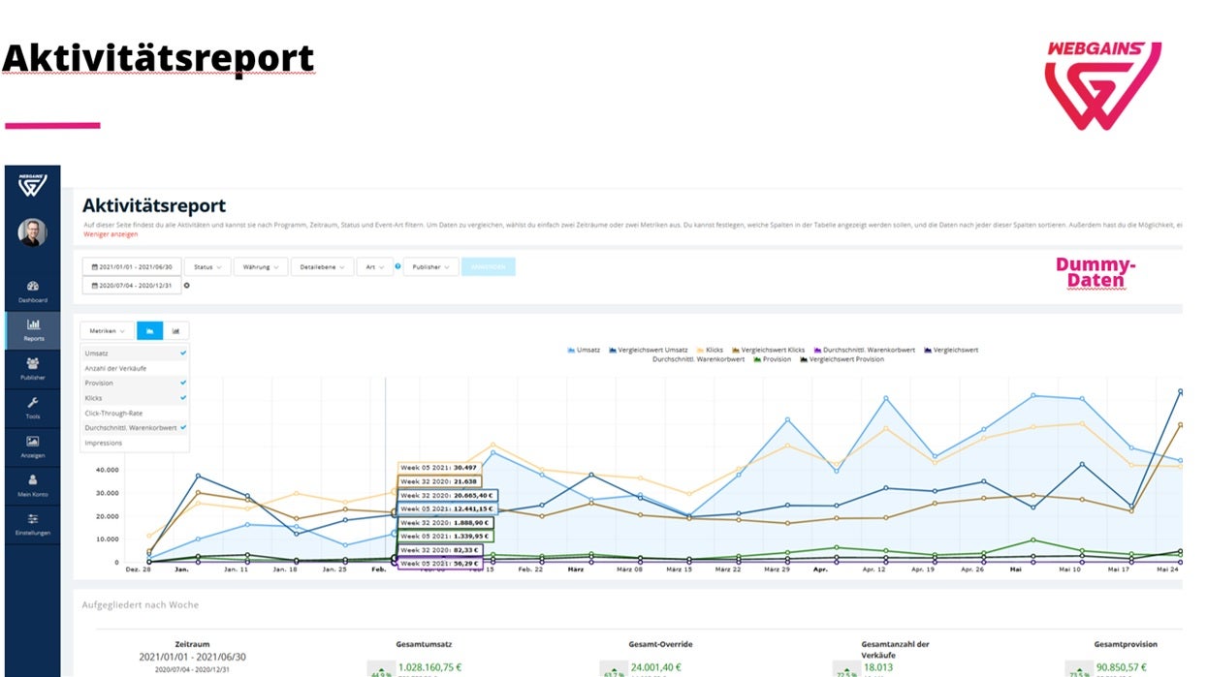Expand the Detailebene dropdown

pos(321,266)
